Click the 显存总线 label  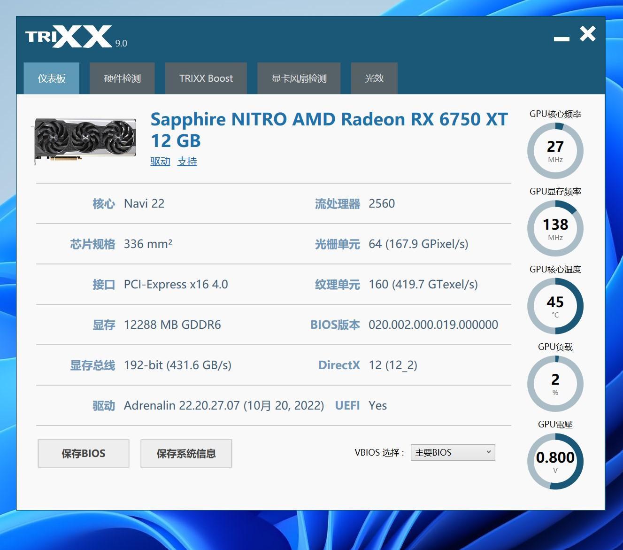point(92,365)
